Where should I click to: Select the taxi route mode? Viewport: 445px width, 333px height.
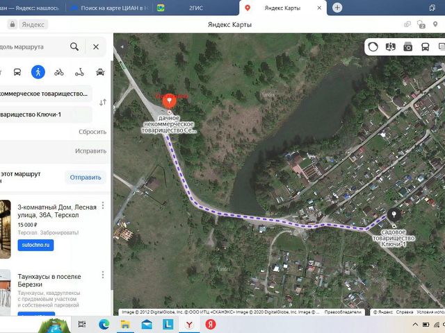point(100,72)
